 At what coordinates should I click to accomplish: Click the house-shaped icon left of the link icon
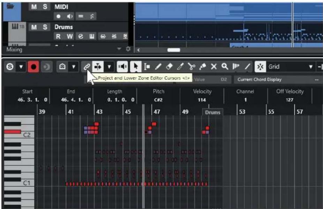point(62,67)
